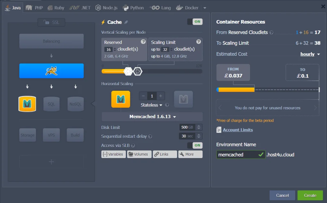
Task: Cancel the environment creation
Action: [x=282, y=195]
